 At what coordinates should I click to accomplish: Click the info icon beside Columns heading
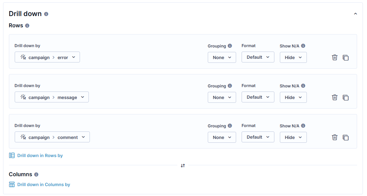(x=36, y=174)
